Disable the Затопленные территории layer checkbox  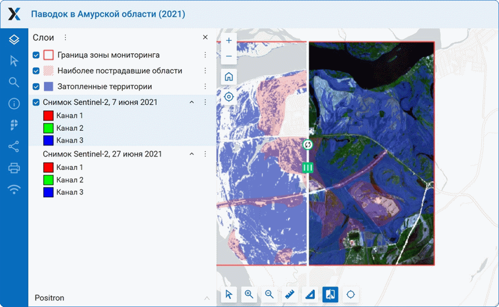36,87
